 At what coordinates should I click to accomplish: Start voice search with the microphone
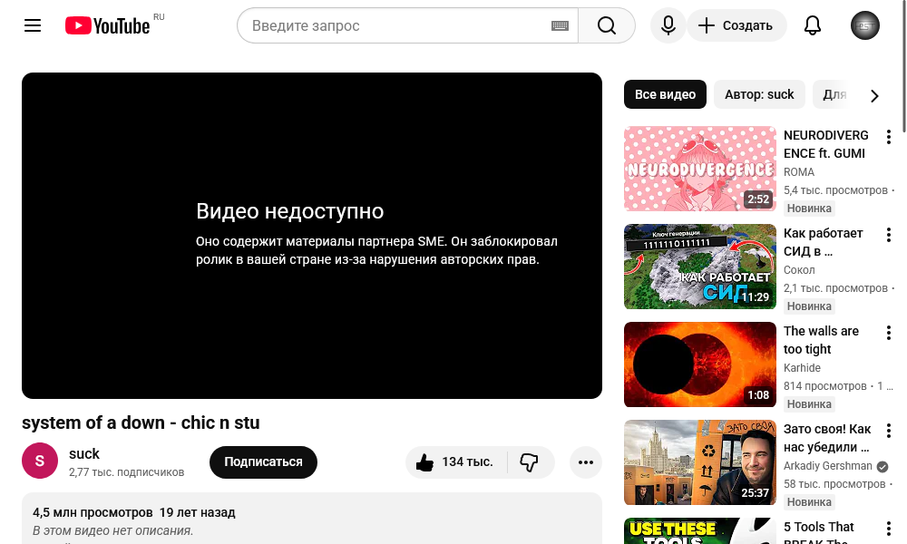(668, 25)
